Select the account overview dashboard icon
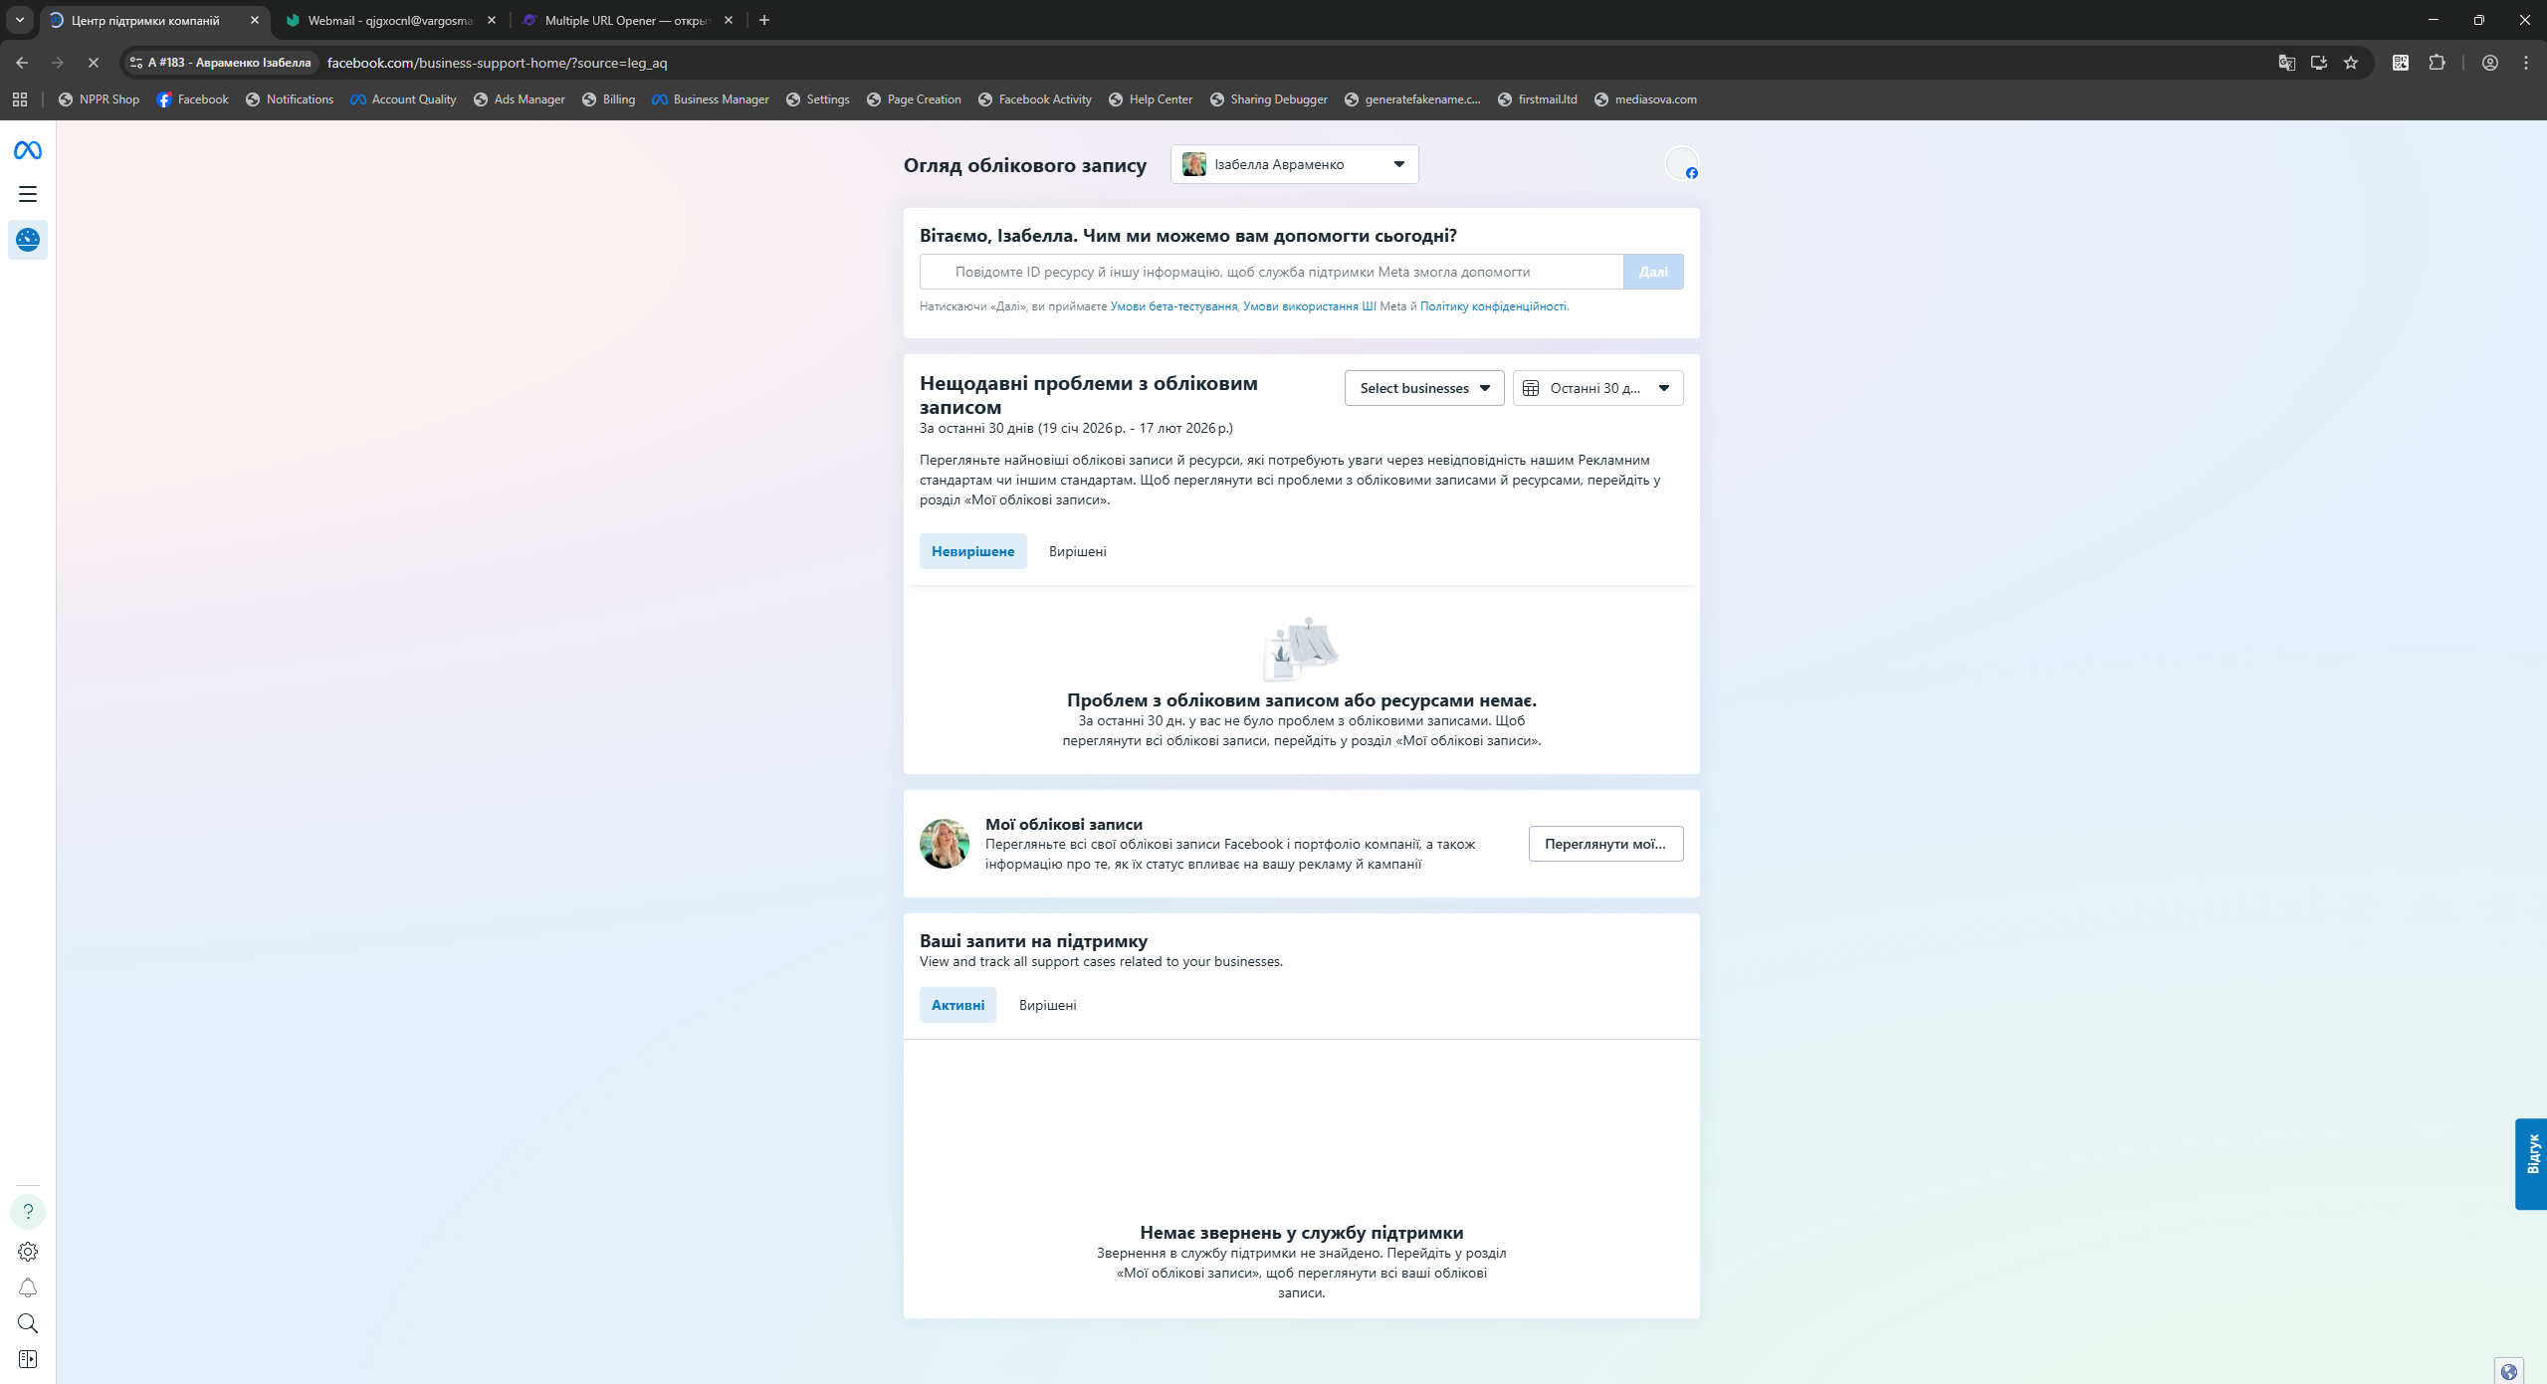 (x=27, y=239)
